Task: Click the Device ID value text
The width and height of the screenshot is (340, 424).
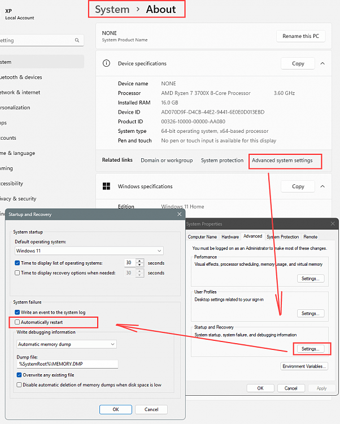Action: 213,112
